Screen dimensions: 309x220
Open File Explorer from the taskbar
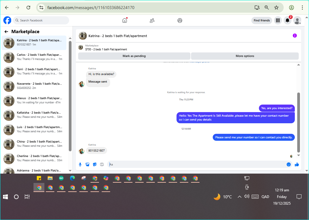pyautogui.click(x=50, y=178)
